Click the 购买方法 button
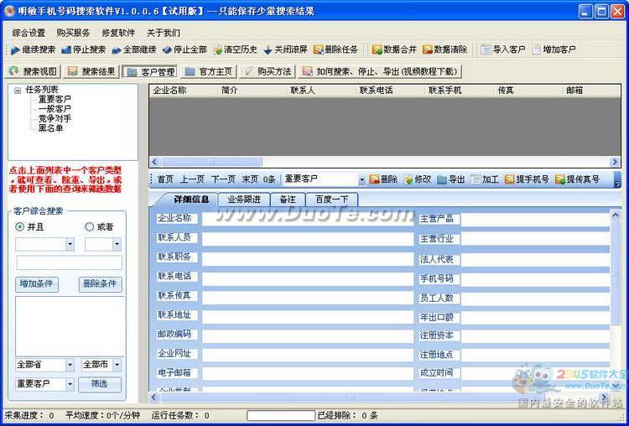629x426 pixels. (268, 72)
